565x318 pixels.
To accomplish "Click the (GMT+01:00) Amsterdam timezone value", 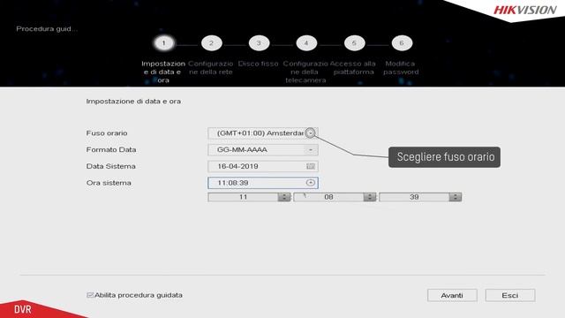I will (x=260, y=133).
